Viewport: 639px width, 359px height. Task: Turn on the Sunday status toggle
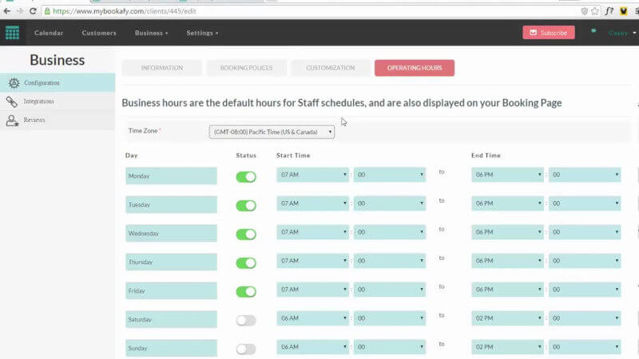click(x=246, y=349)
